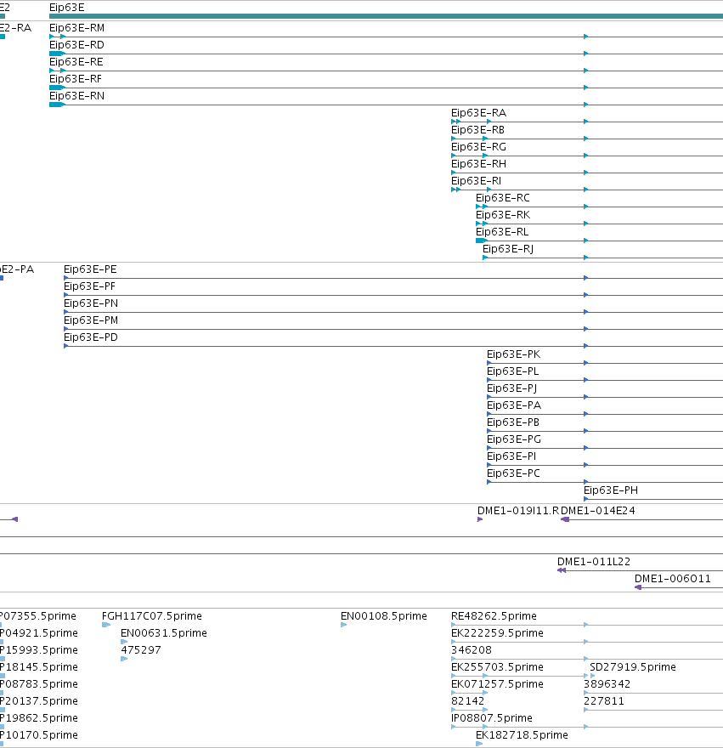Select protein Eip63E-PA
This screenshot has width=723, height=748.
[514, 405]
